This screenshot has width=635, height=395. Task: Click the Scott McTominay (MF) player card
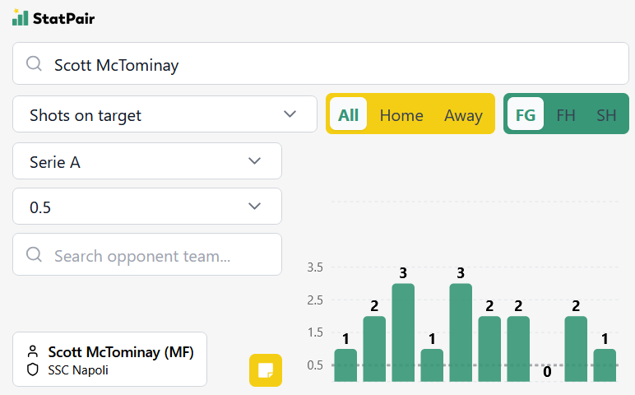(x=109, y=360)
